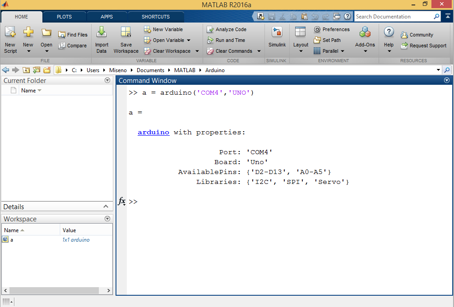
Task: Switch to the HOME tab
Action: click(21, 17)
